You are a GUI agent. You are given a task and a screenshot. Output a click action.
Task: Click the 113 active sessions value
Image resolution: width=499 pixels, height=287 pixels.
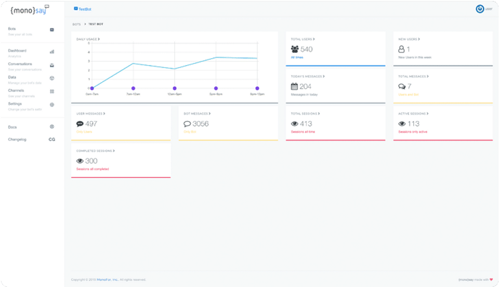coord(413,124)
